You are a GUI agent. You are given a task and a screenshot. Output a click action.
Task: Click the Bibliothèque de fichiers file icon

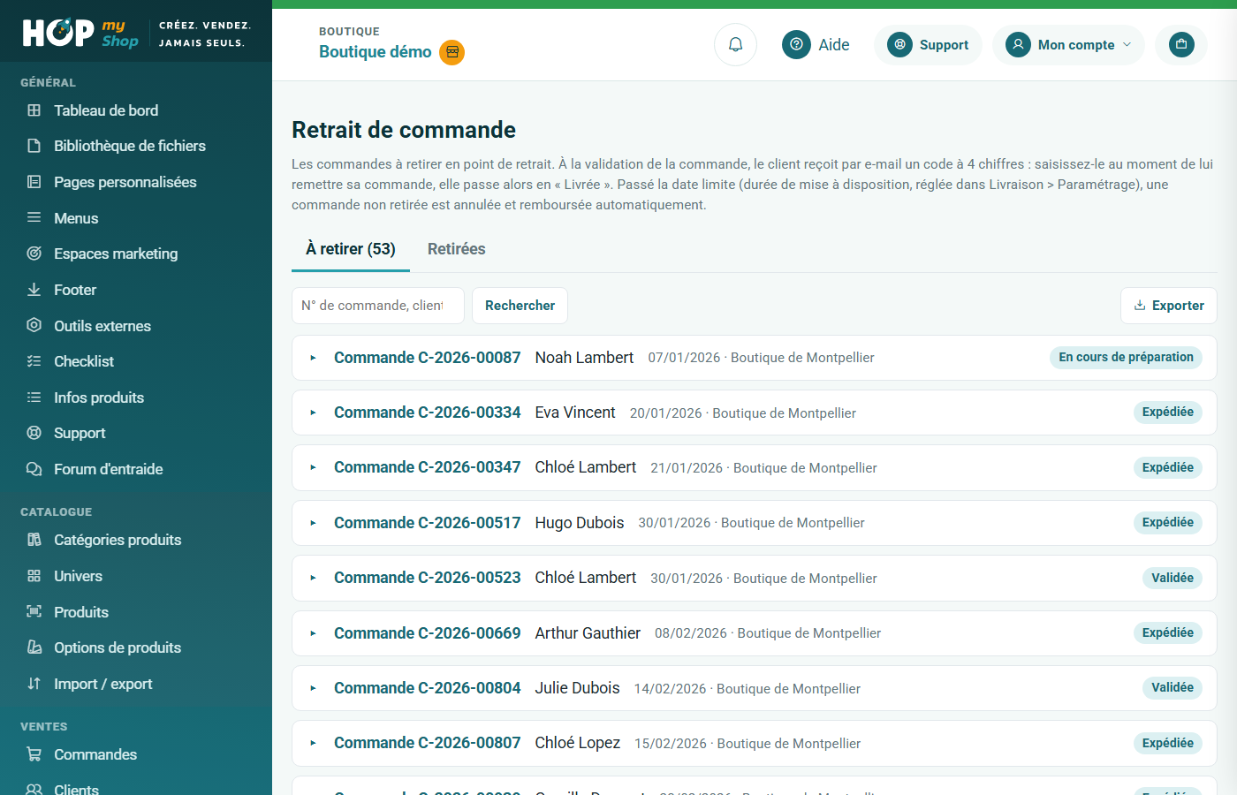34,146
